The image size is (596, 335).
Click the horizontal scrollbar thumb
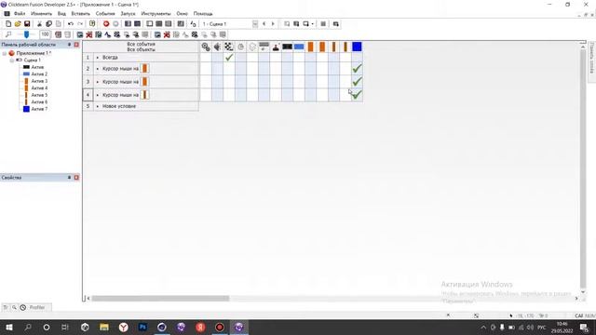[160, 299]
